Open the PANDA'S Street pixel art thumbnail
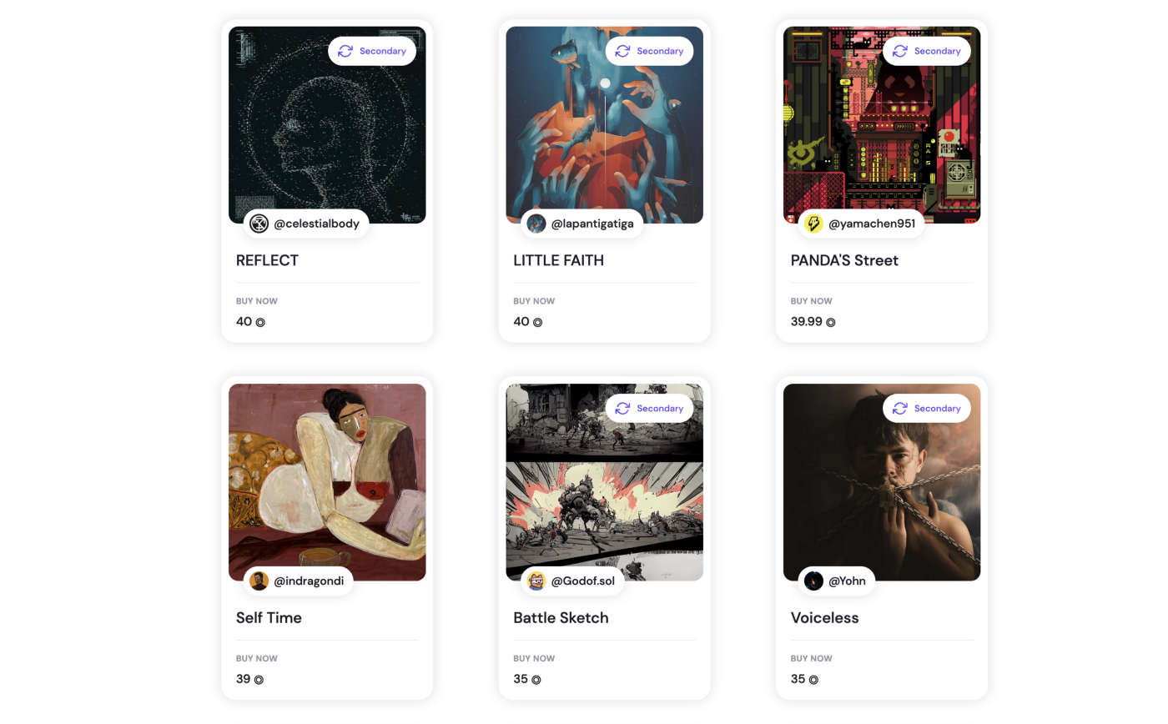The height and width of the screenshot is (724, 1168). click(x=882, y=125)
